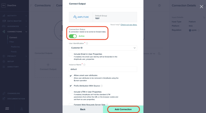
Task: Click in the Instance Name input field
Action: pyautogui.click(x=103, y=69)
